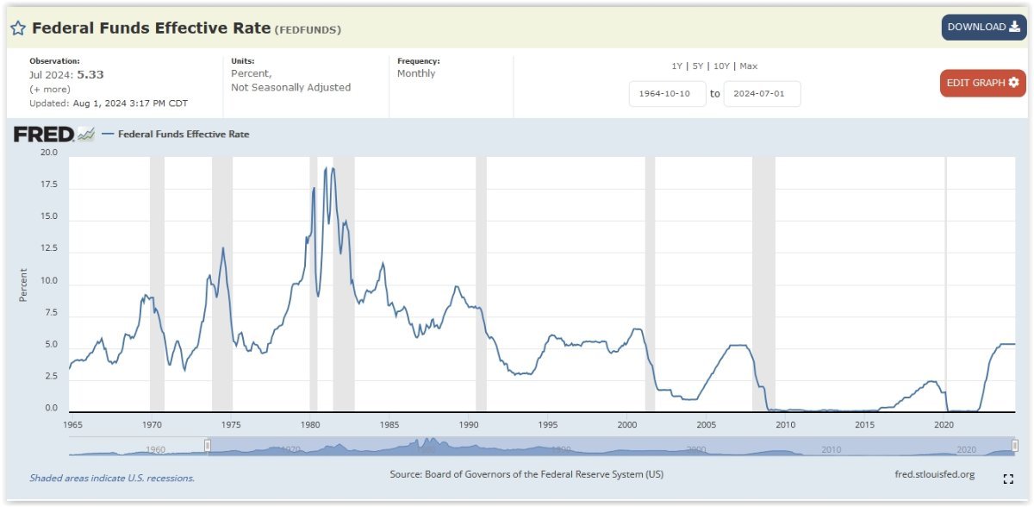The height and width of the screenshot is (507, 1034).
Task: Click the range selector mini chart
Action: (x=543, y=446)
